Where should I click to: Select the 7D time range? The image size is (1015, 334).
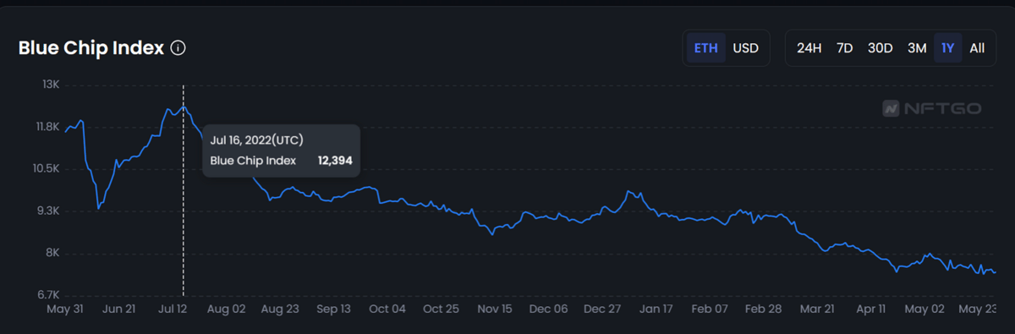click(x=844, y=48)
